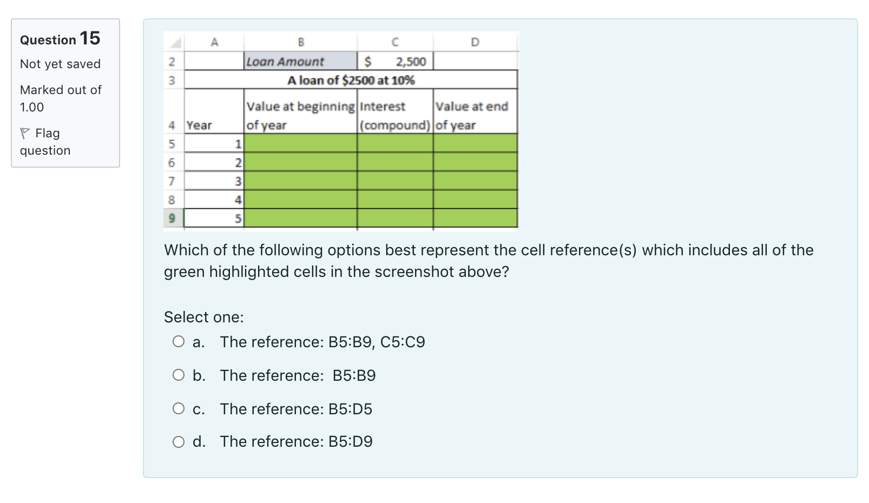Click column header D in the spreadsheet
Screen dimensions: 869x503
pyautogui.click(x=475, y=42)
